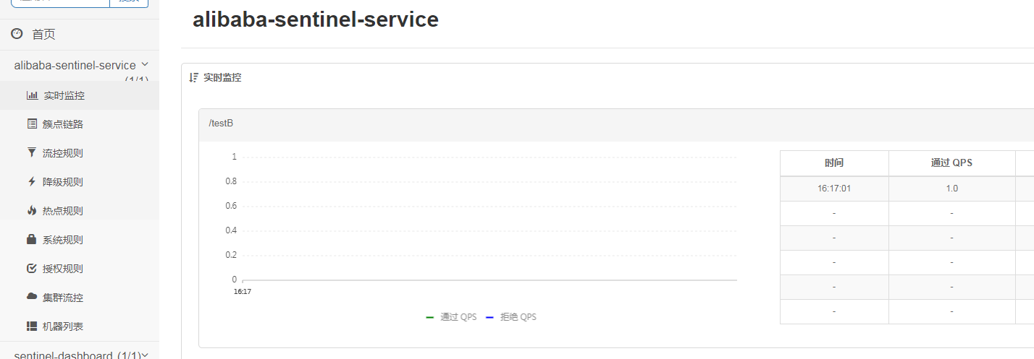This screenshot has height=359, width=1034.
Task: Click the lock icon for 系统规则
Action: point(32,240)
